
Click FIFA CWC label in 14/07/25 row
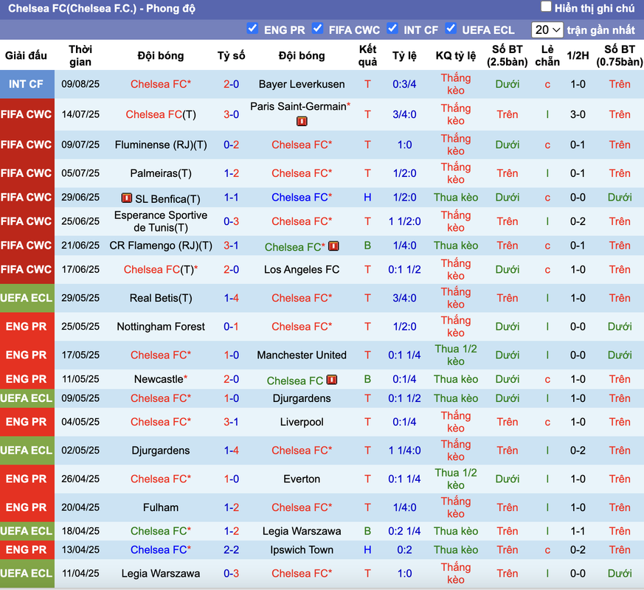(26, 114)
